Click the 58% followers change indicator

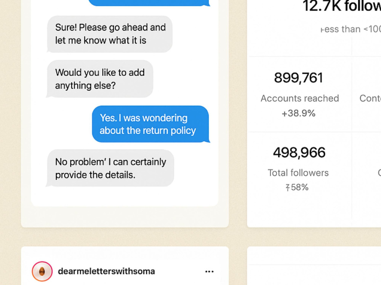[x=297, y=187]
